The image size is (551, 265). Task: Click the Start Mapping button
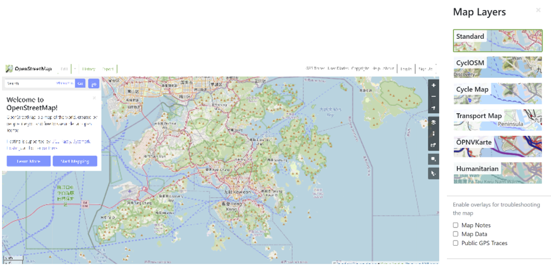point(75,161)
